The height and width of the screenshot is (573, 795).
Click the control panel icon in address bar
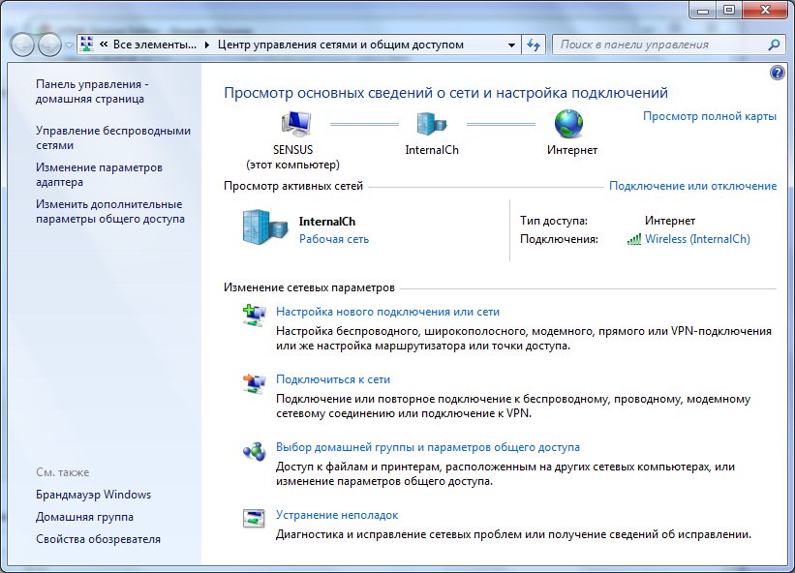(87, 45)
